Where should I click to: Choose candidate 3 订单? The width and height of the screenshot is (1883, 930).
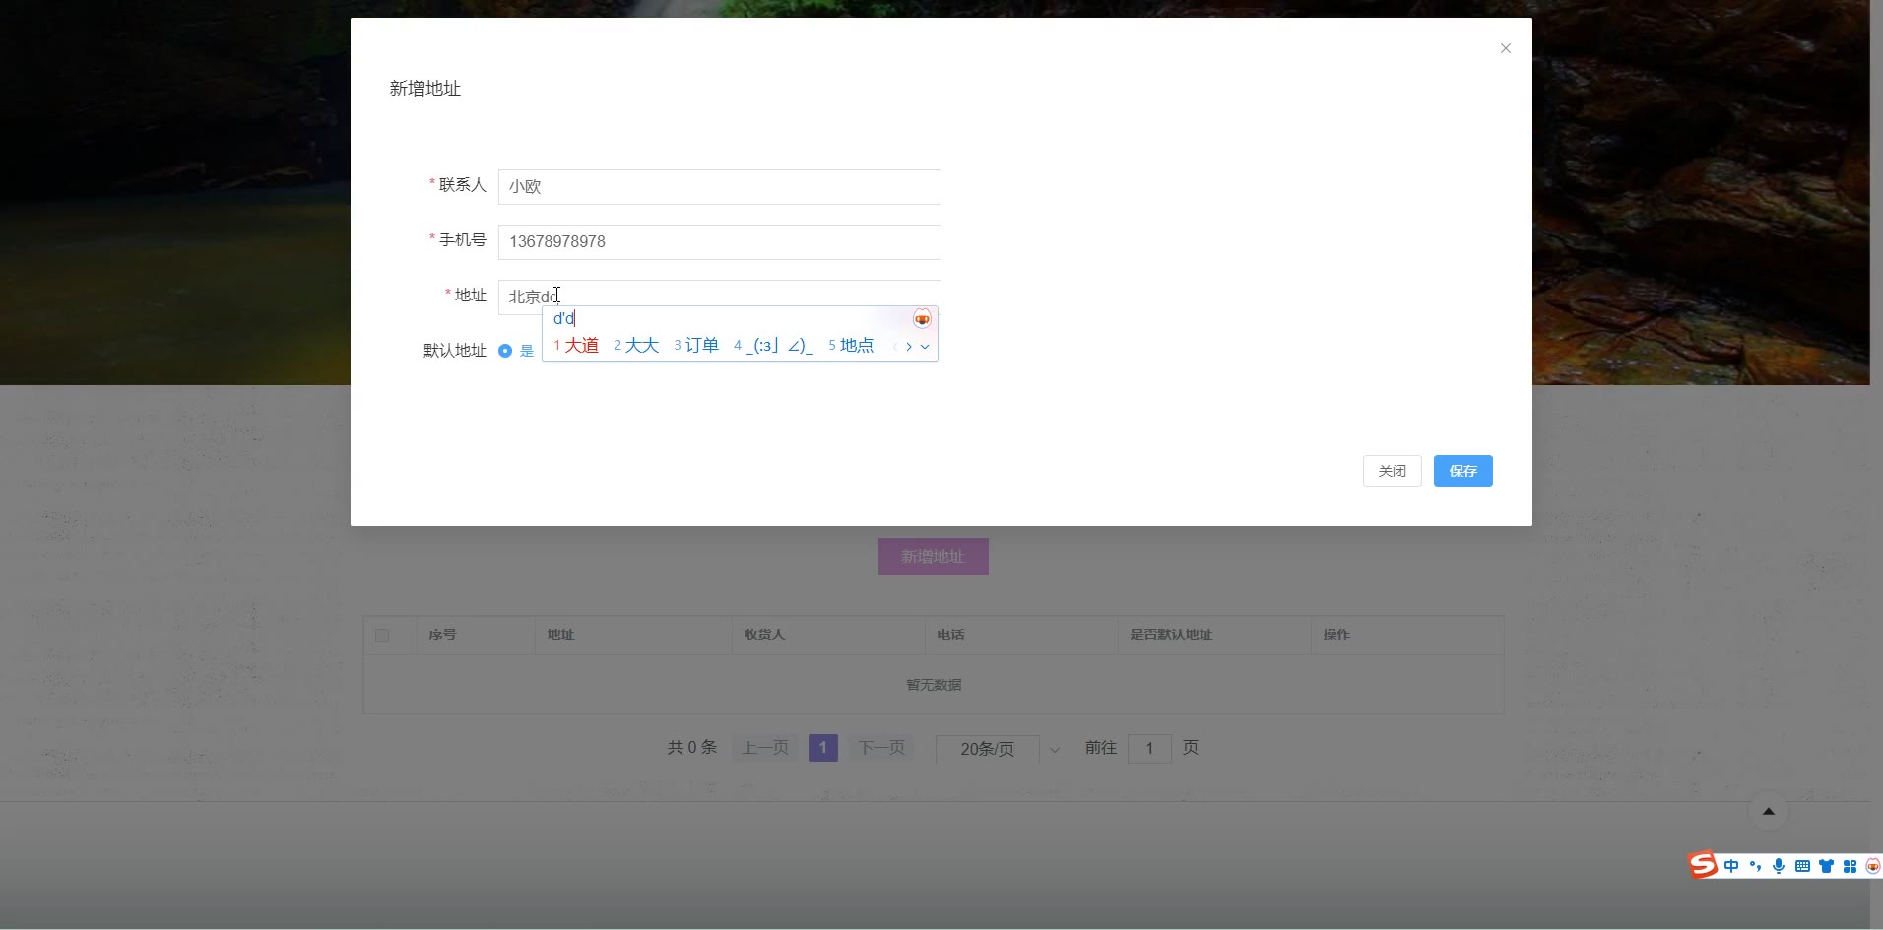coord(696,346)
